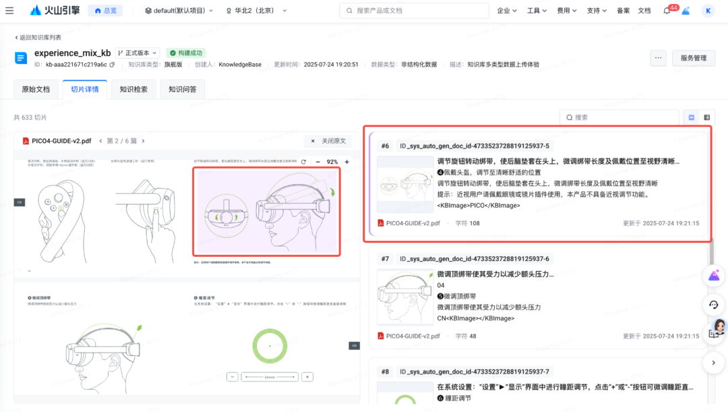Open slice #6 thumbnail image
This screenshot has height=412, width=728.
pos(405,184)
